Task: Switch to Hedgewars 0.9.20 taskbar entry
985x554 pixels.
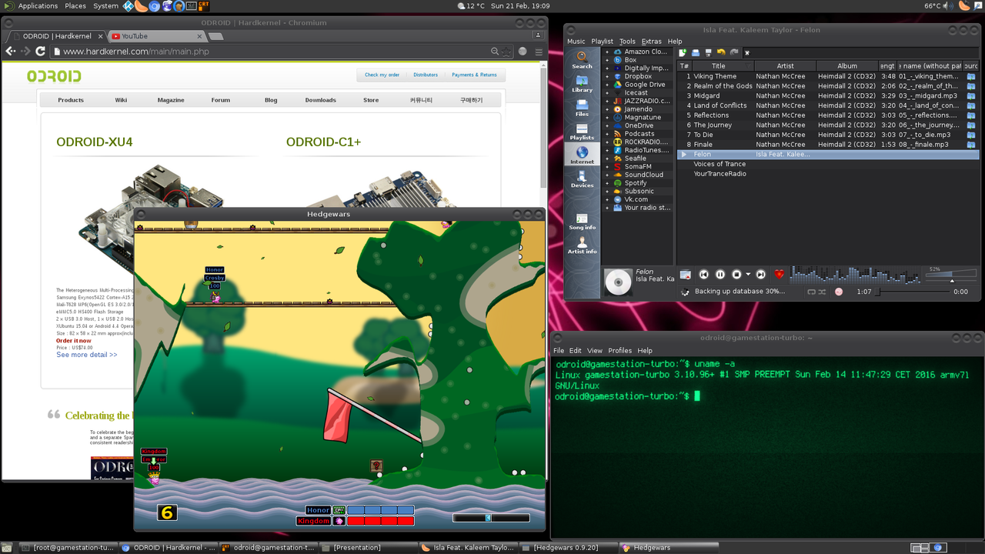Action: [570, 548]
